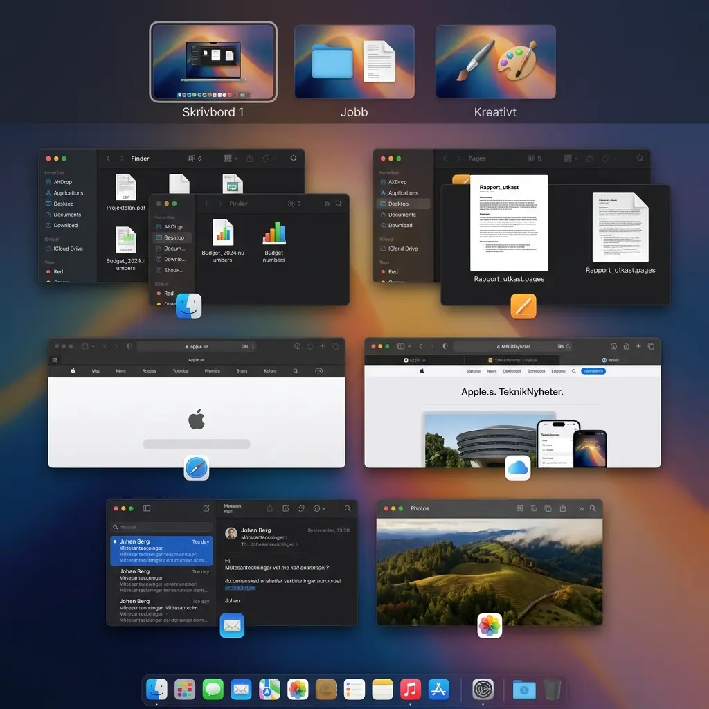Open Music from the Dock
The height and width of the screenshot is (709, 709).
pos(411,690)
